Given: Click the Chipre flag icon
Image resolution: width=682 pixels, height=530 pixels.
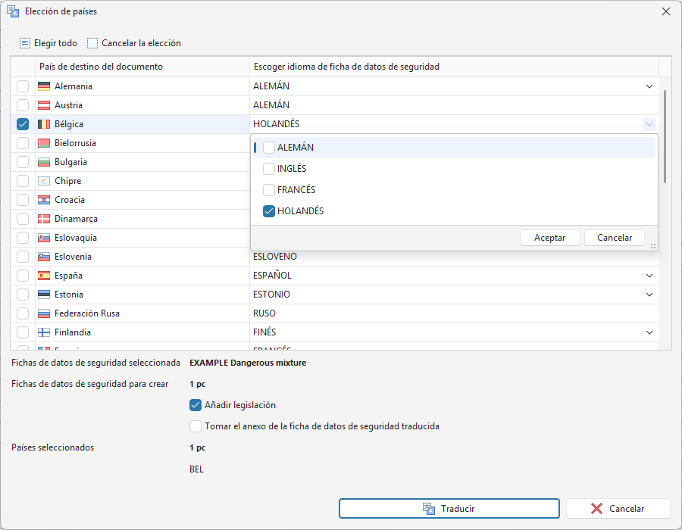Looking at the screenshot, I should click(44, 181).
